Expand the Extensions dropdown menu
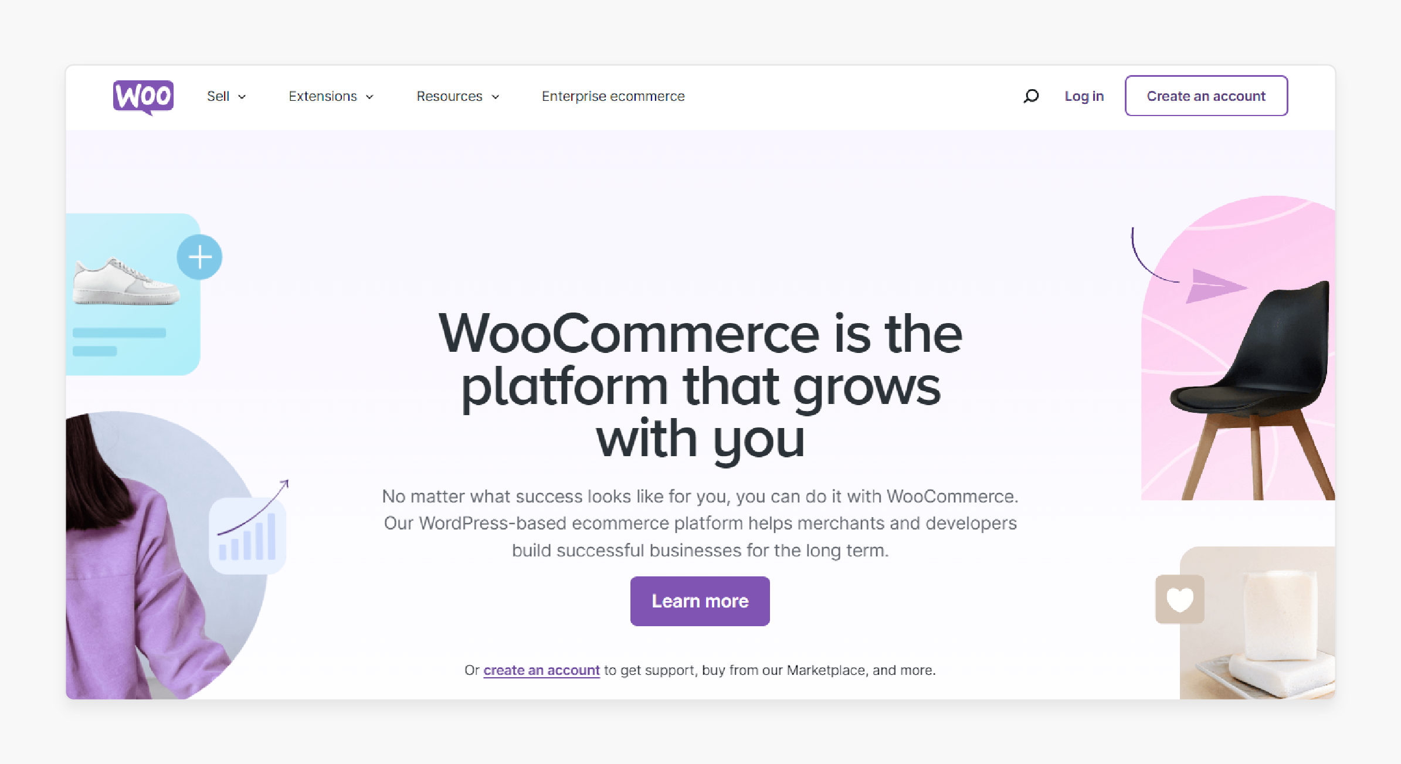This screenshot has width=1401, height=764. click(x=331, y=95)
